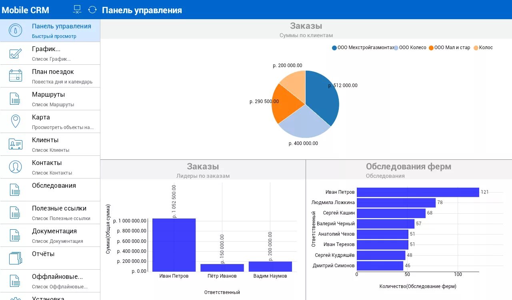Click the Клиенты card icon
Viewport: 512px width, 300px height.
[16, 144]
